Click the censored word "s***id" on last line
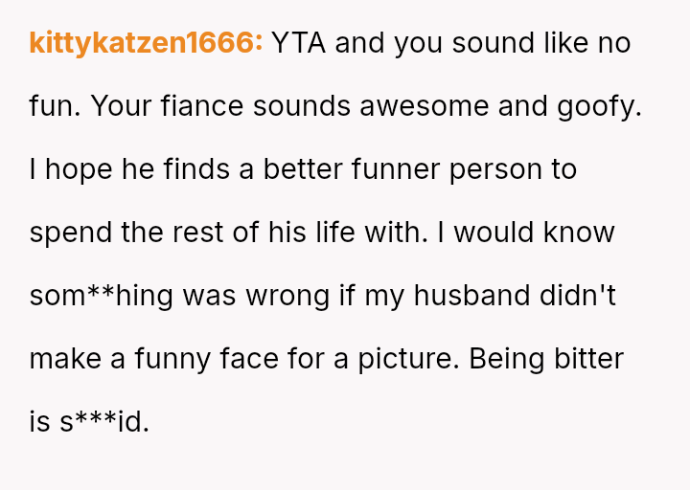Image resolution: width=690 pixels, height=490 pixels. point(103,422)
